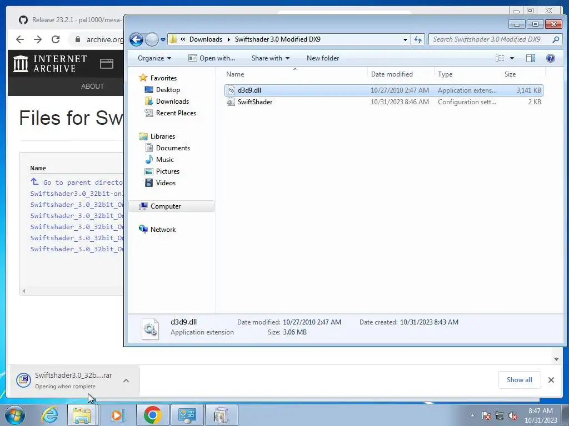Click the Control Panel taskbar icon
Screen dimensions: 569x426
[187, 415]
